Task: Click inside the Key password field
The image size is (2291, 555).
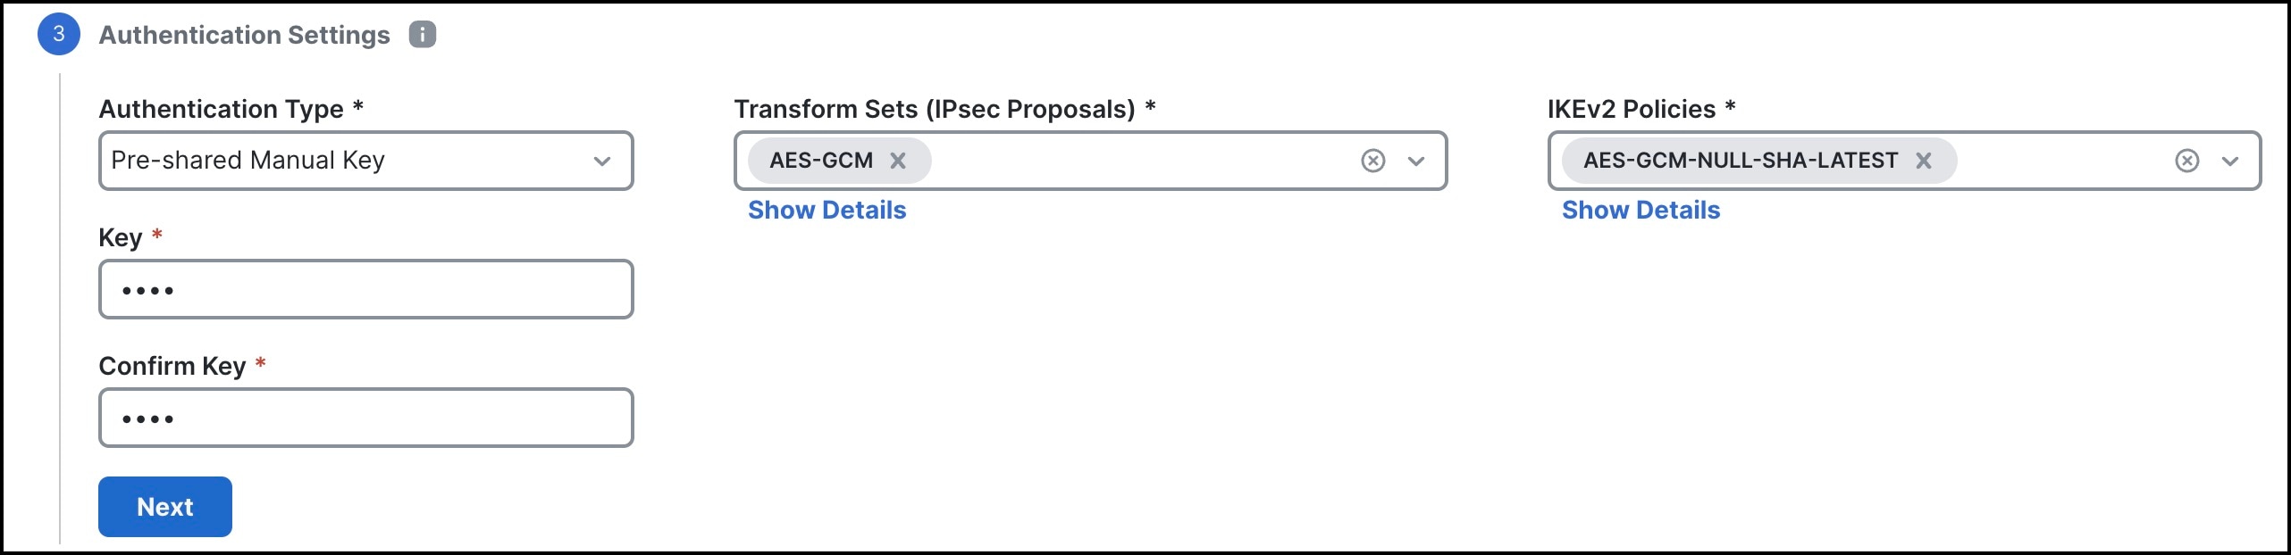Action: (x=365, y=288)
